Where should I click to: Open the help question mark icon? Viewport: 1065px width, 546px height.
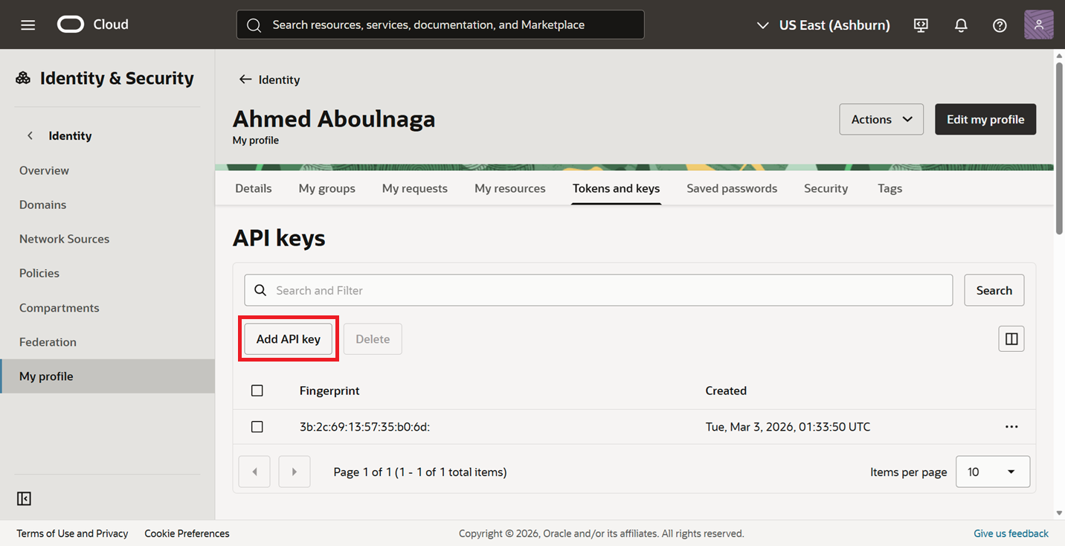(1000, 25)
